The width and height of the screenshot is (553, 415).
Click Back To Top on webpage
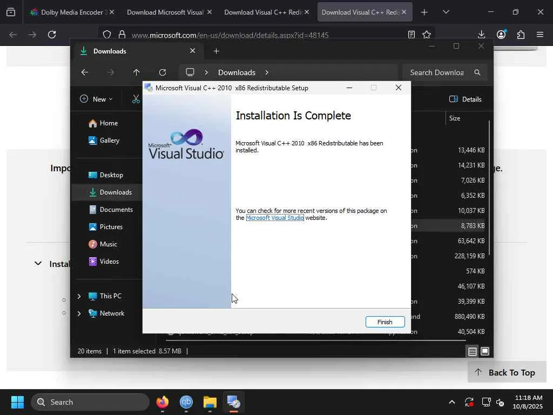[507, 372]
